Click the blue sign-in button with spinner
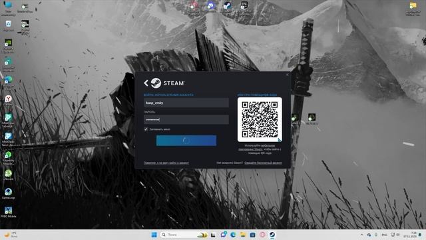The width and height of the screenshot is (426, 240). [x=186, y=141]
